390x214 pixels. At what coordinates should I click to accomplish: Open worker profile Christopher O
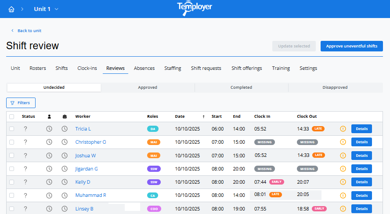point(90,142)
